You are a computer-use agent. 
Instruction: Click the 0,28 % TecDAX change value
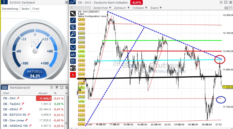tap(59, 104)
